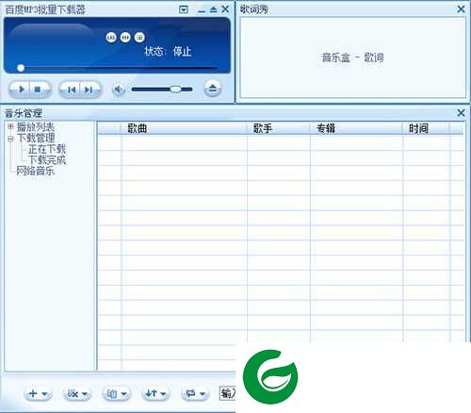471x413 pixels.
Task: Close the 歌词秀 lyrics panel
Action: [x=461, y=9]
